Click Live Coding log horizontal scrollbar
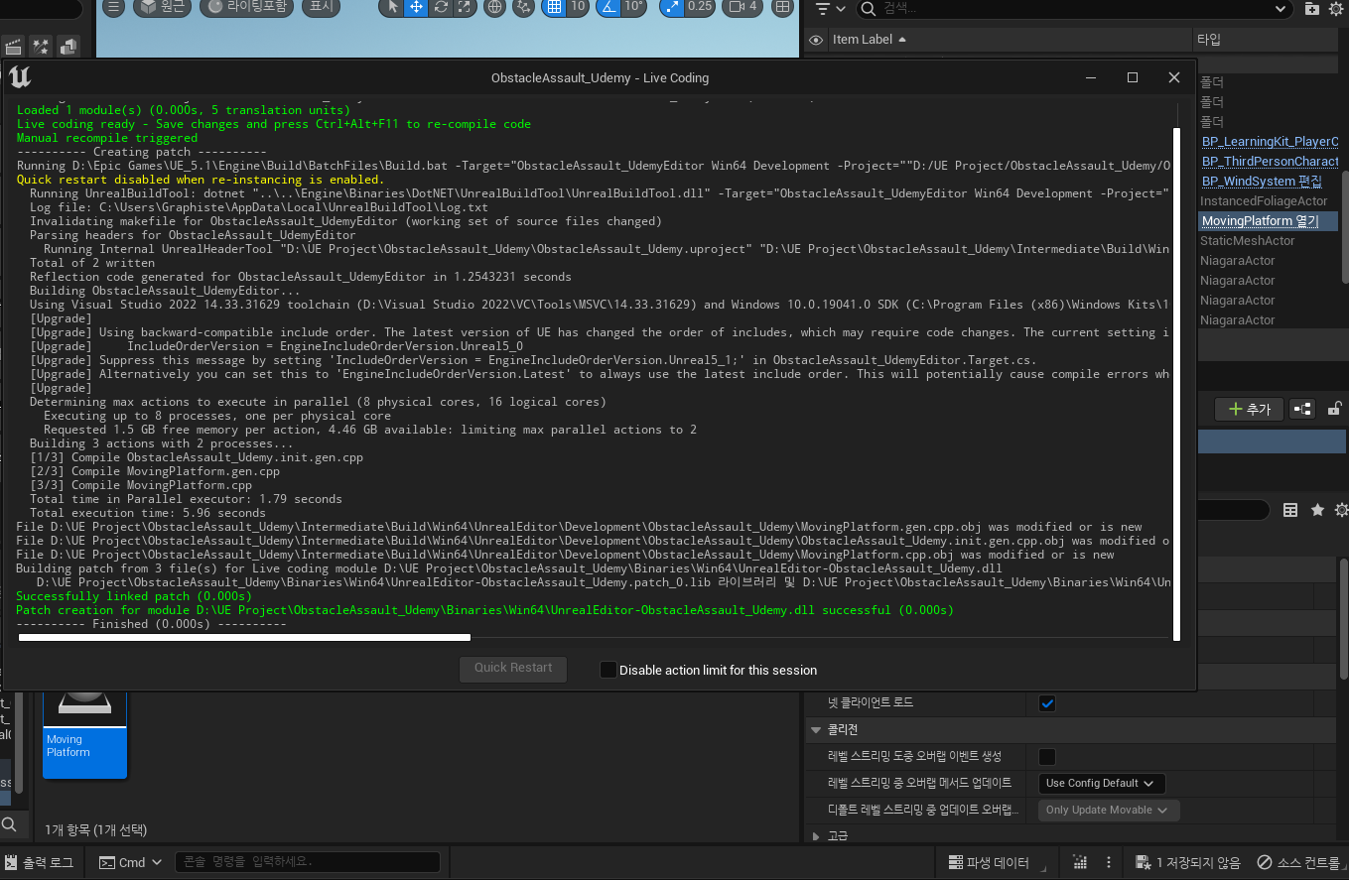 [244, 638]
